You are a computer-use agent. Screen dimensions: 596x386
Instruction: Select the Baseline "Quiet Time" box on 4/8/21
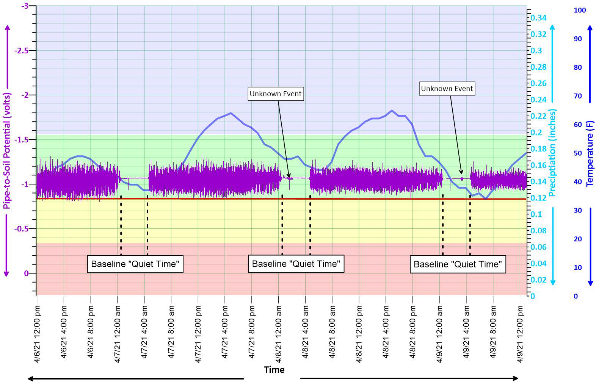[x=296, y=264]
